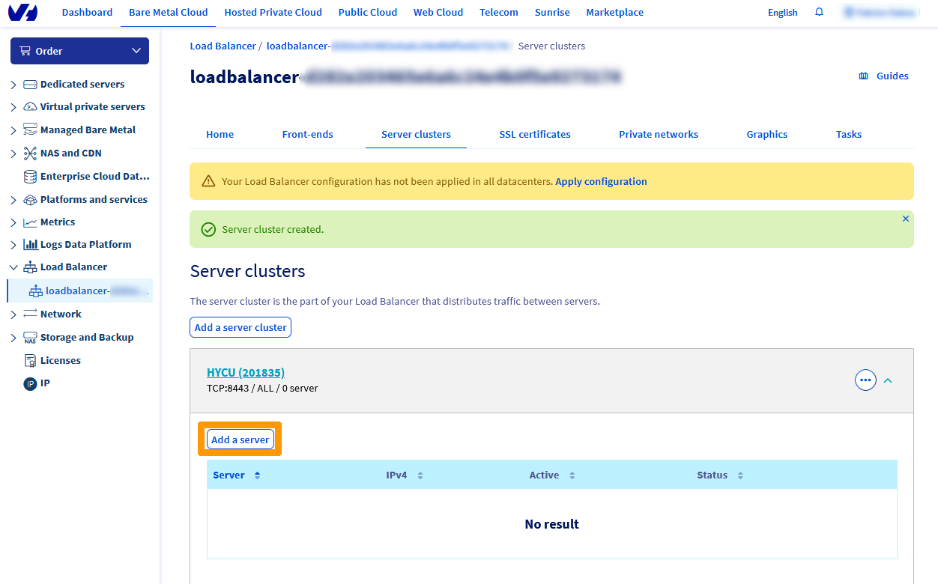The image size is (938, 584).
Task: Expand the Storage and Backup tree item
Action: (x=13, y=337)
